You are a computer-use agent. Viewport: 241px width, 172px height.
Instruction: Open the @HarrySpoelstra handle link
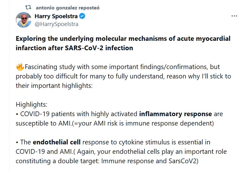click(56, 24)
